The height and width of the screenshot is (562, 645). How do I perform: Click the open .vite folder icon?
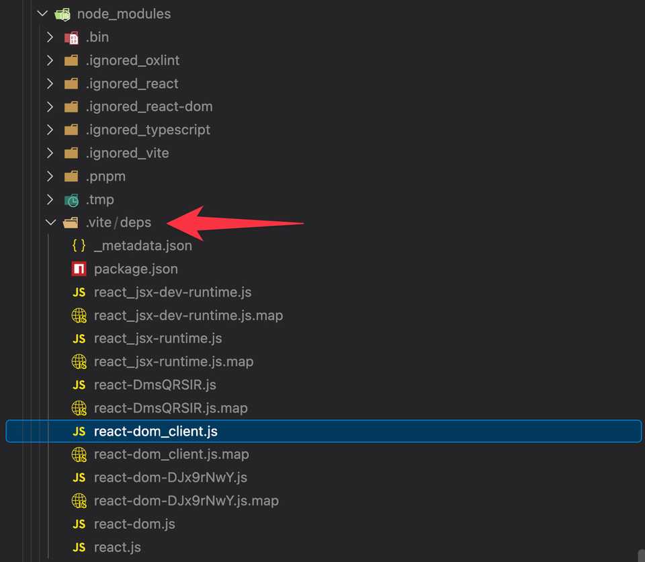click(x=71, y=223)
